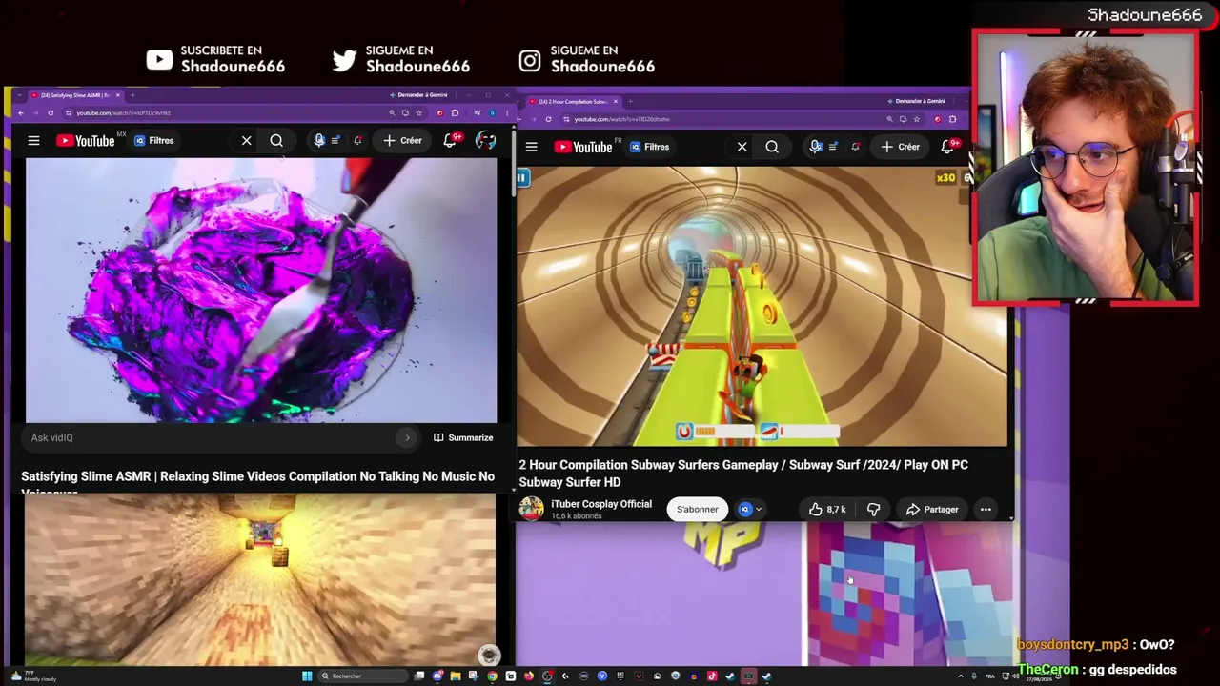This screenshot has height=686, width=1220.
Task: Close the 2 Hour Compilation tab
Action: [x=615, y=101]
